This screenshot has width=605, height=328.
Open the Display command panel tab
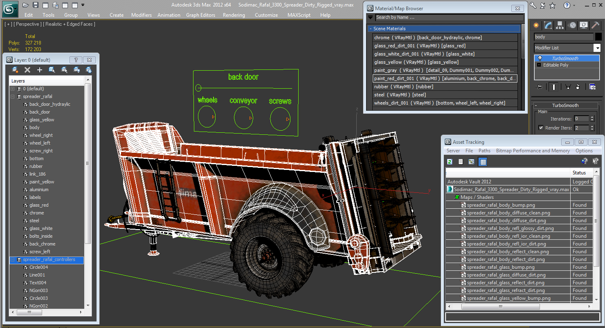(584, 25)
